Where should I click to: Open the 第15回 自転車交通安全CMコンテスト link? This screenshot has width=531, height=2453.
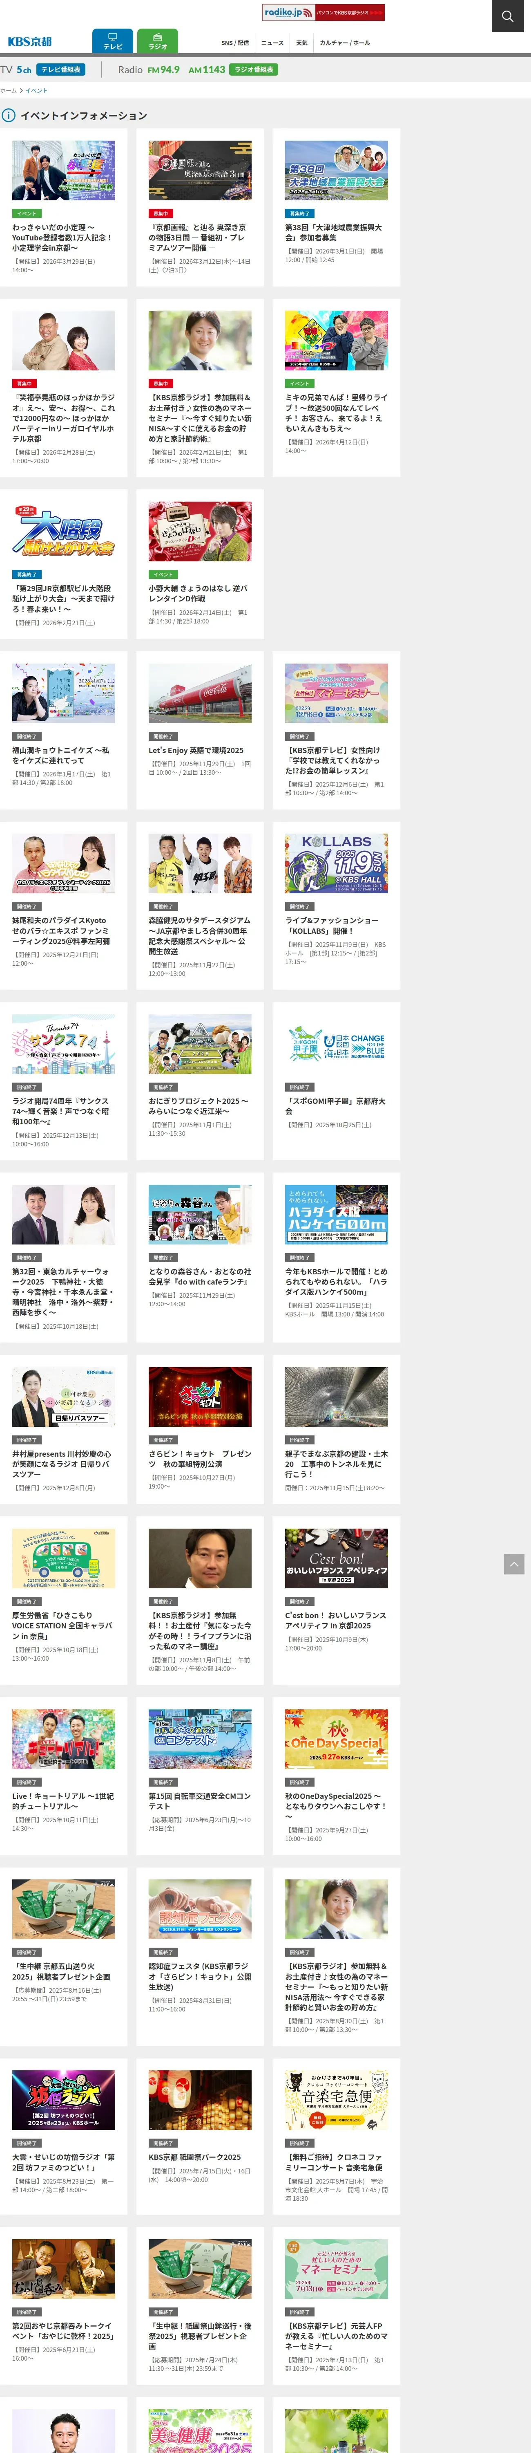[x=200, y=1801]
